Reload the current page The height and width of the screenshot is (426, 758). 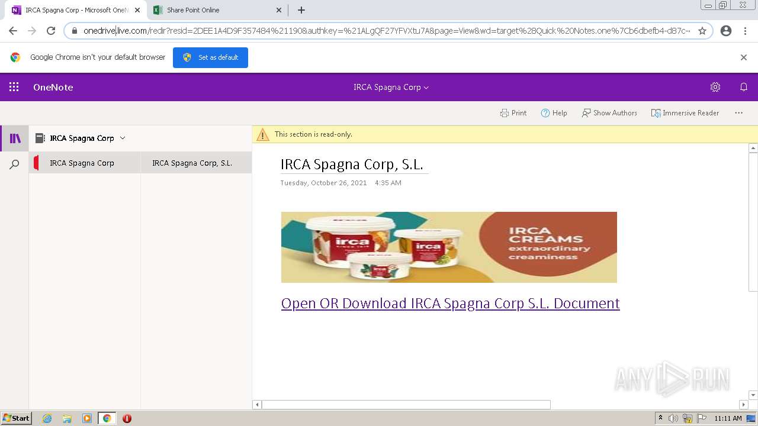pyautogui.click(x=51, y=31)
